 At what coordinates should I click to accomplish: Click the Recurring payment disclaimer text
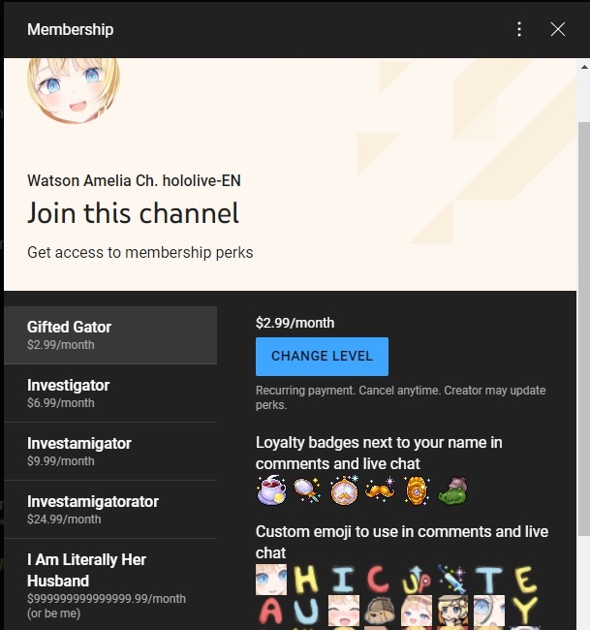point(401,397)
